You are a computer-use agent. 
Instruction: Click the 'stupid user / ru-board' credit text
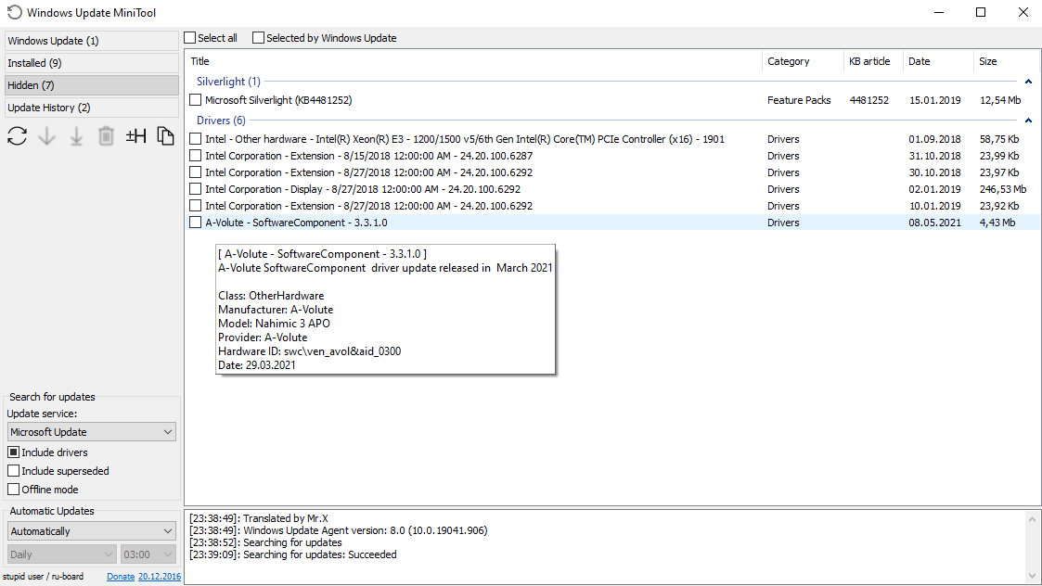(x=44, y=577)
